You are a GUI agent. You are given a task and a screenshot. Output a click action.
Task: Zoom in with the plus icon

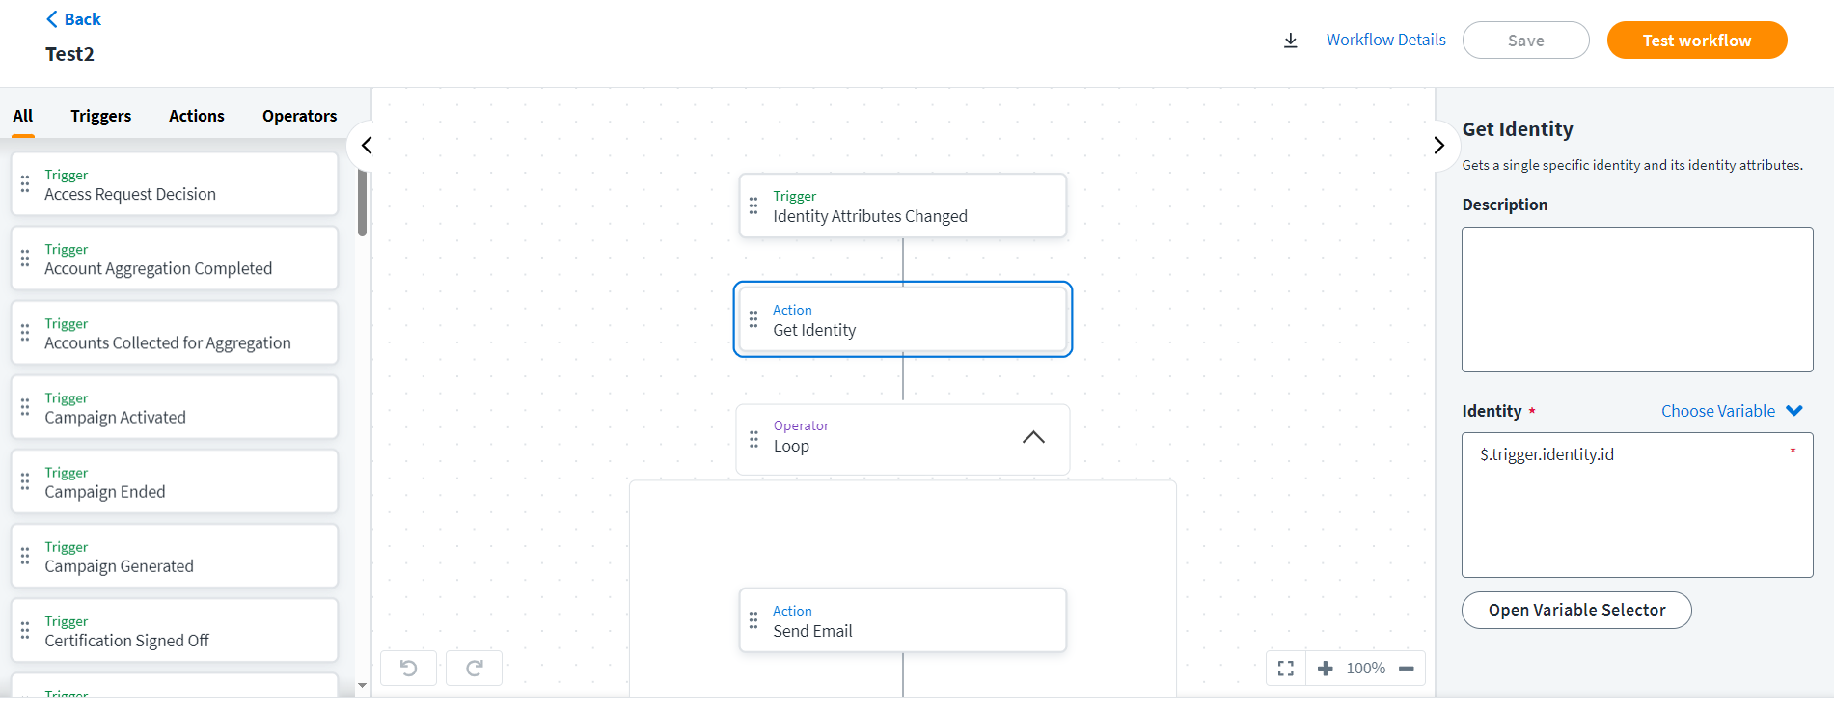(x=1326, y=668)
